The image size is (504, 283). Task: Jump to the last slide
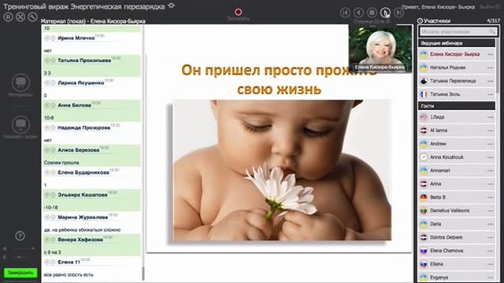tap(399, 13)
